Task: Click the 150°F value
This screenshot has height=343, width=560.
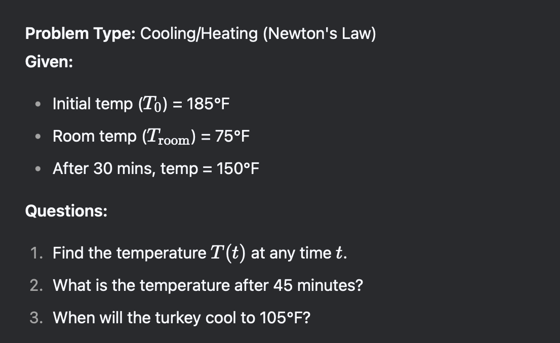Action: (238, 168)
